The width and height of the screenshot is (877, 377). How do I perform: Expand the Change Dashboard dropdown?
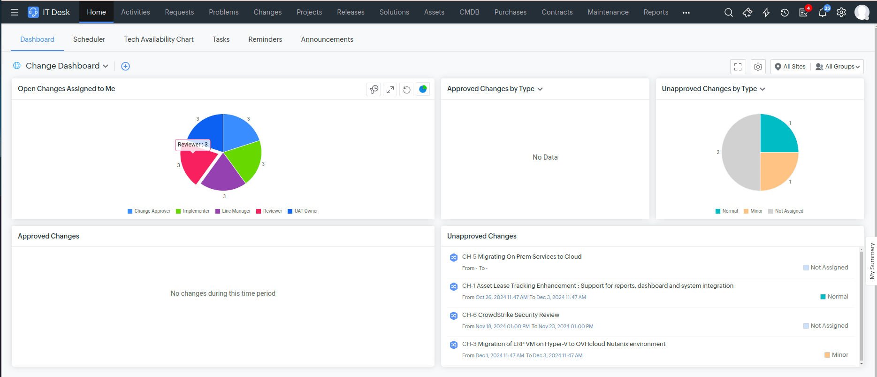67,66
